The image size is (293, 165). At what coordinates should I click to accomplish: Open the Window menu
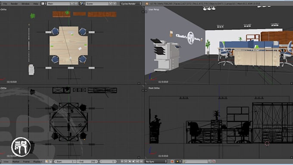tap(25, 3)
